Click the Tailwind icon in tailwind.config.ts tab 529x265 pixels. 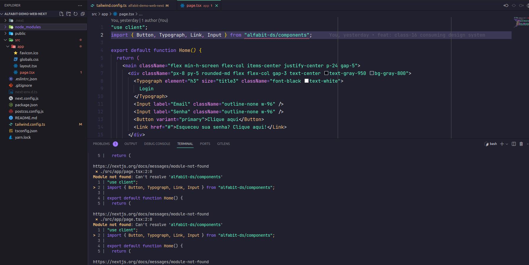coord(93,6)
